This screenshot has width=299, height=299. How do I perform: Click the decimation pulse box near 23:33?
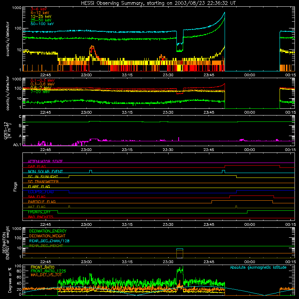tap(180, 253)
